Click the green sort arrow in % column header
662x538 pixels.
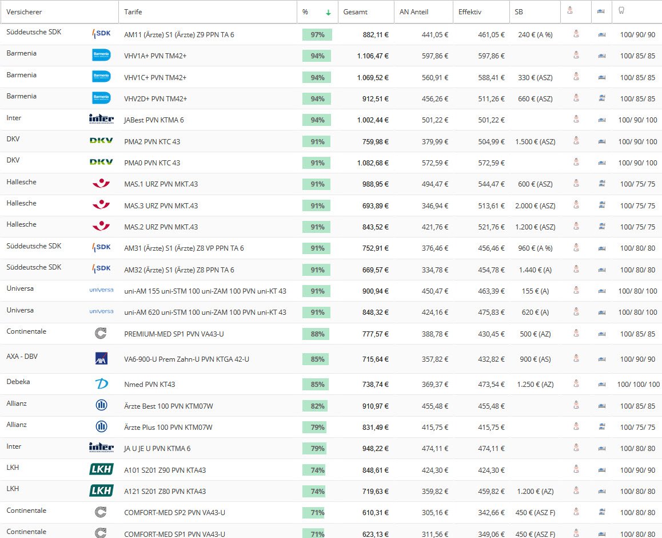pos(328,12)
